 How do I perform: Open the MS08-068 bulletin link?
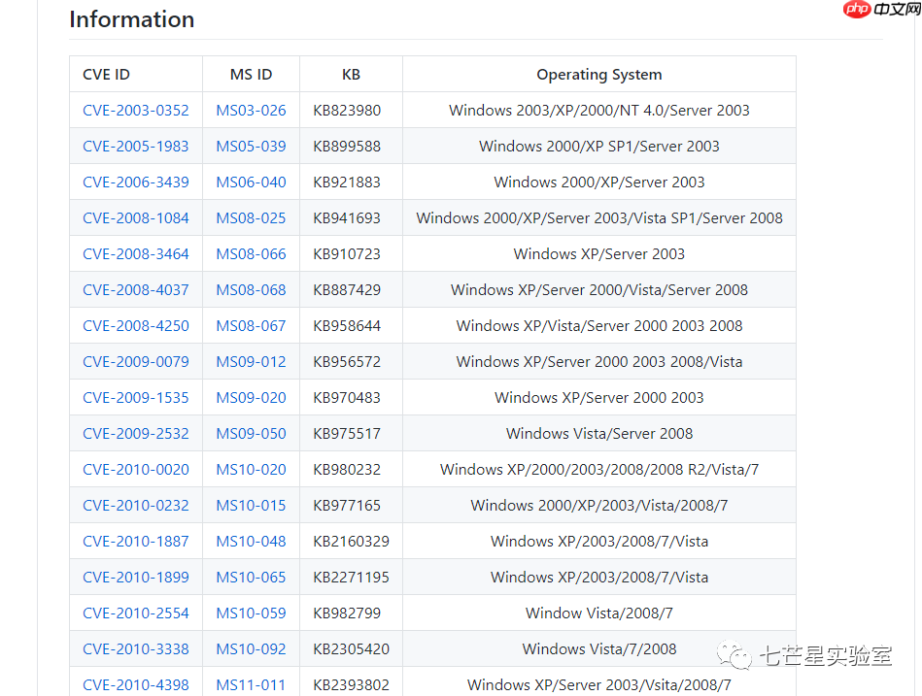coord(251,290)
